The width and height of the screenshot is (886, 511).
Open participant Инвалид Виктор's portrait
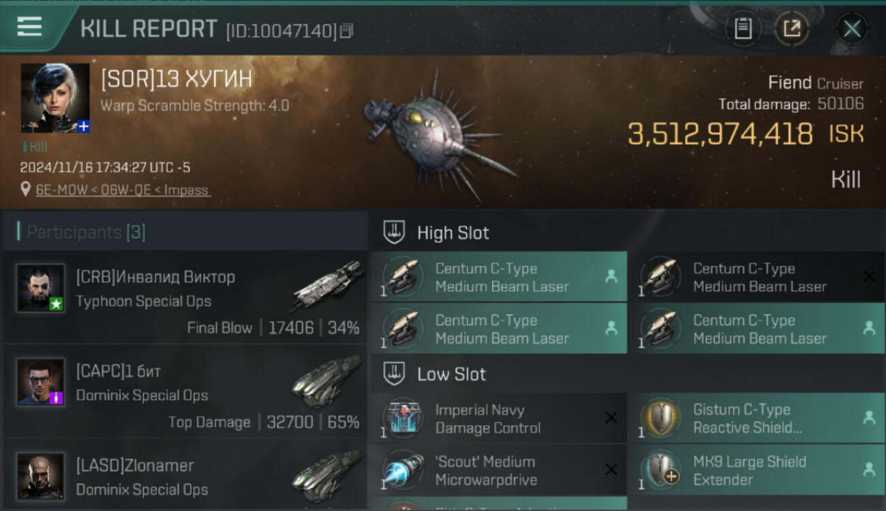pyautogui.click(x=41, y=288)
